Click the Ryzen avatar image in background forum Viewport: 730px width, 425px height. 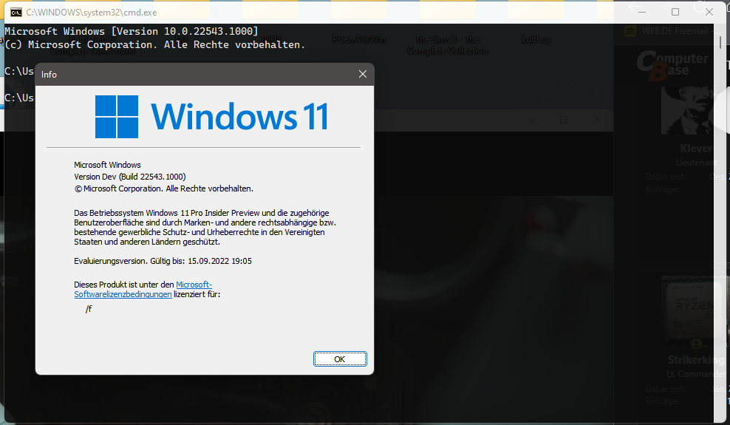[x=694, y=309]
